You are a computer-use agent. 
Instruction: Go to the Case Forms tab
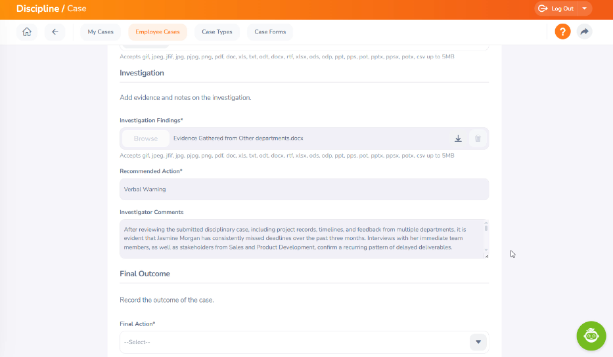(x=270, y=31)
